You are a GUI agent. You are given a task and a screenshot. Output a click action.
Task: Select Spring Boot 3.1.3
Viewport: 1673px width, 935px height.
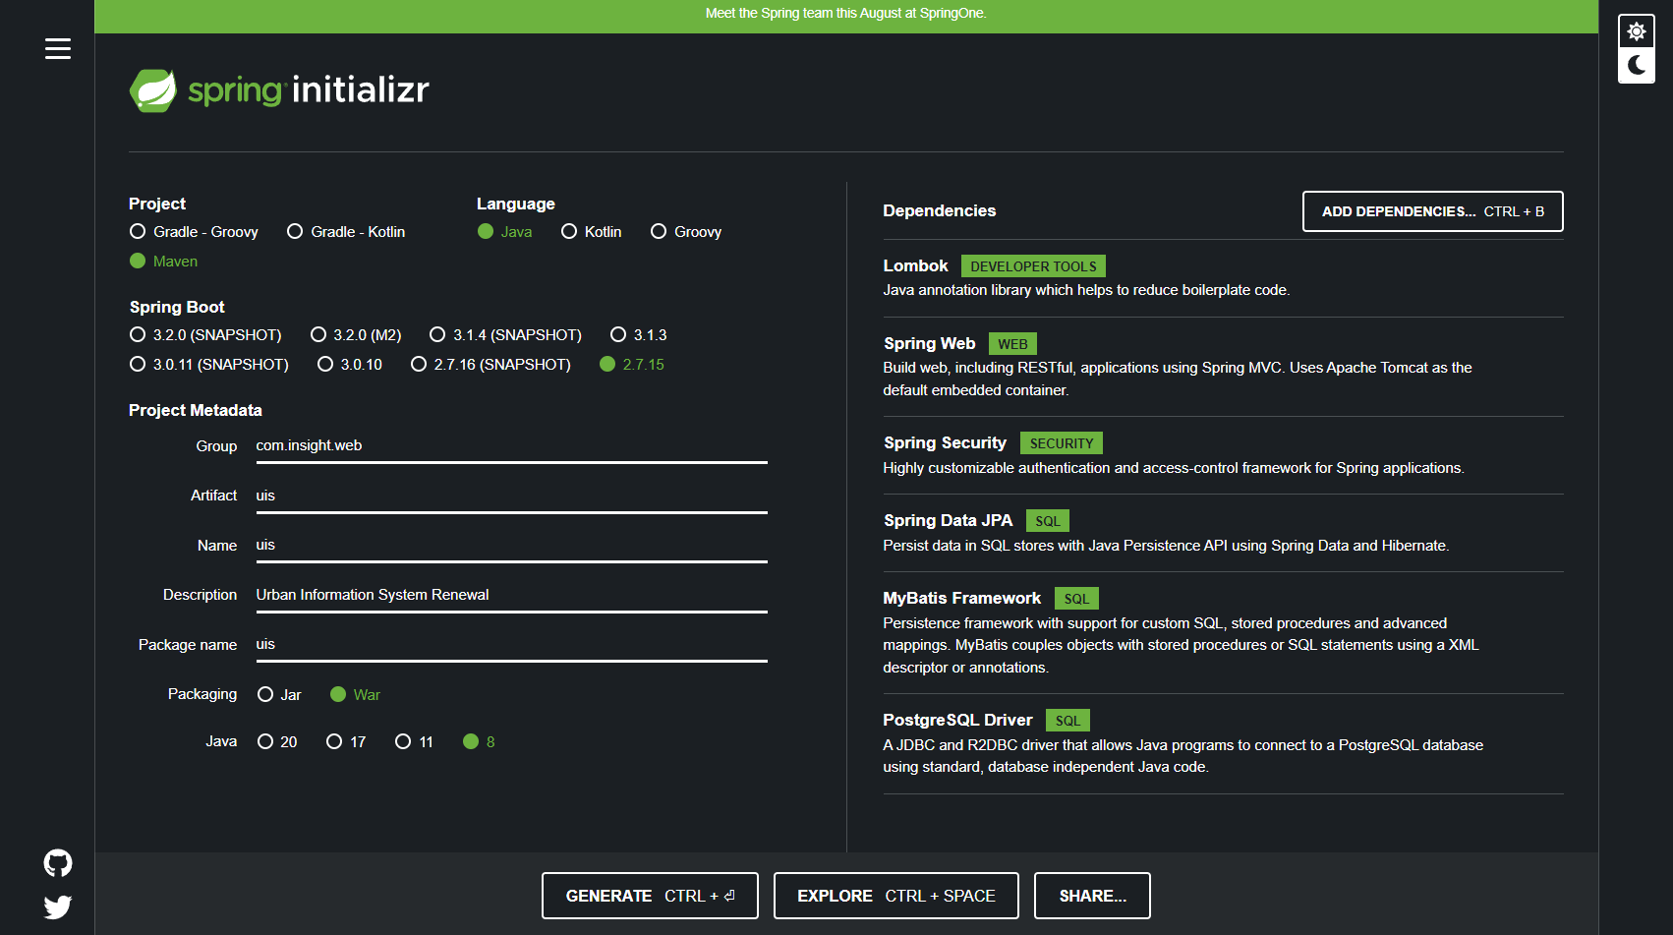tap(639, 335)
